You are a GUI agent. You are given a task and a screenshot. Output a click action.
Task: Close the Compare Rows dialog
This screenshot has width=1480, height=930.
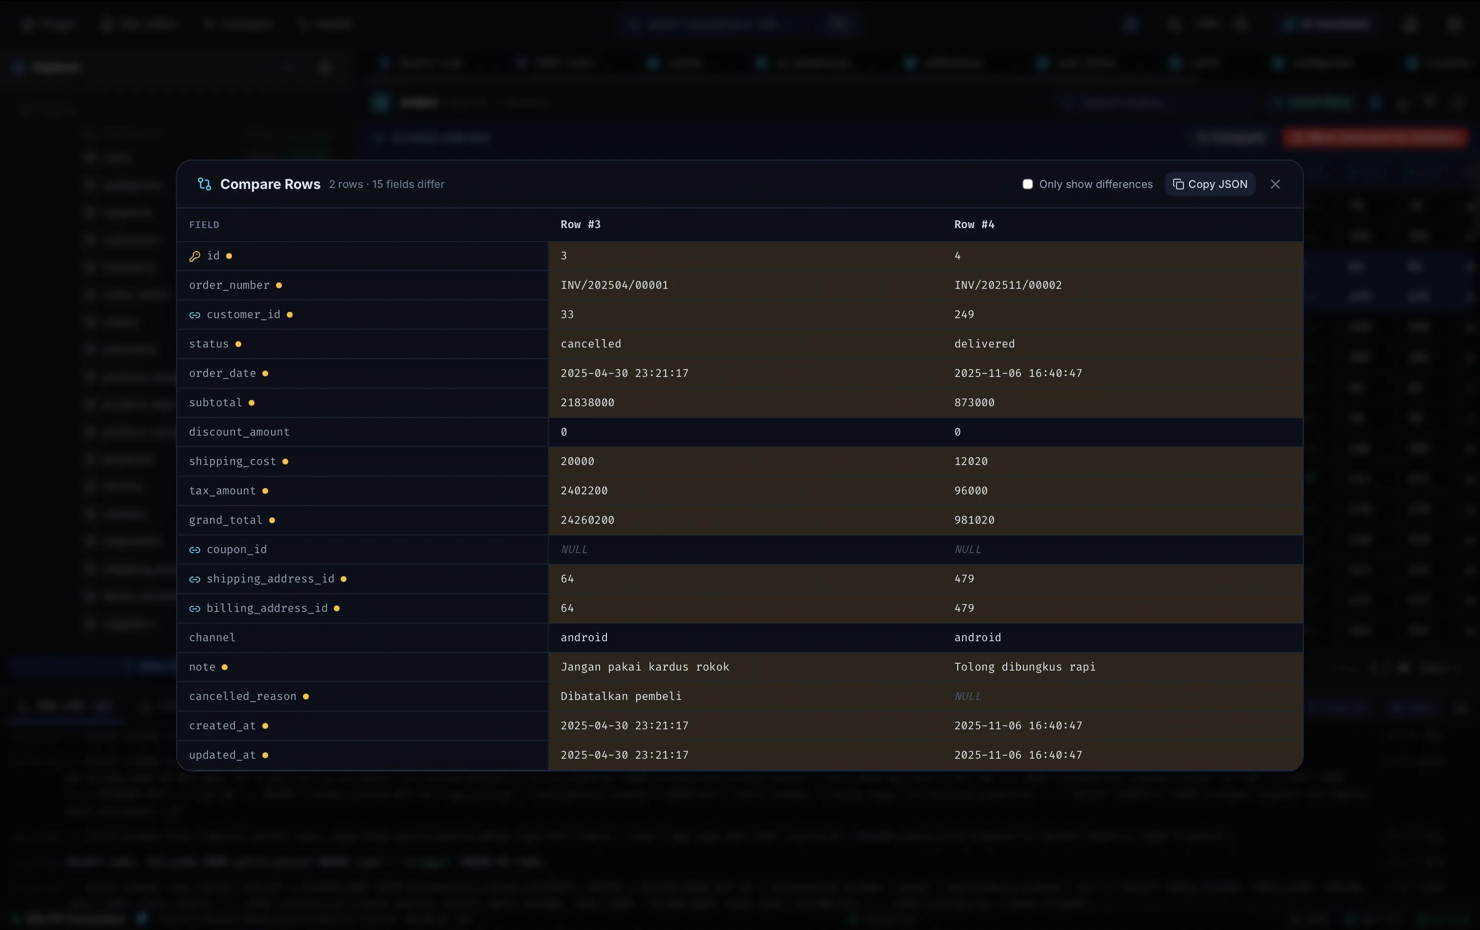click(1275, 184)
